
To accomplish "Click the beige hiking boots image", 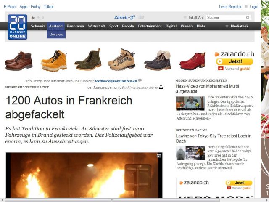I will (x=121, y=59).
